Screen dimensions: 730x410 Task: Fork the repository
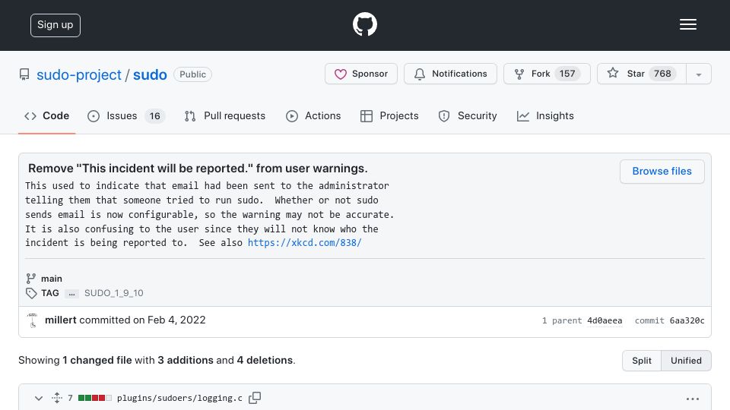547,74
